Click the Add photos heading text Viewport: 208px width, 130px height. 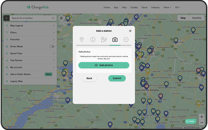84,52
